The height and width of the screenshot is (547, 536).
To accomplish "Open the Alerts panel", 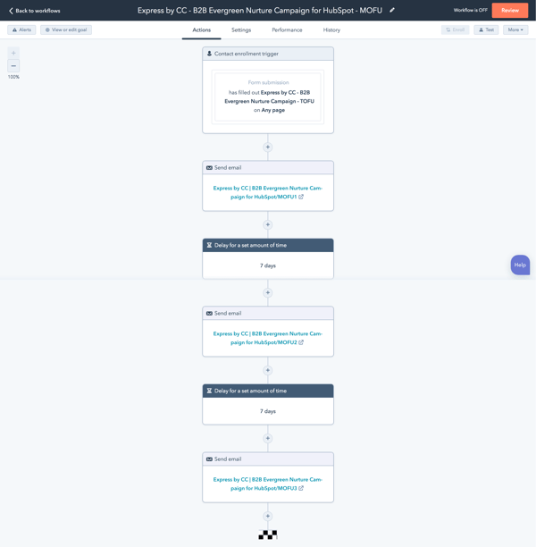I will [21, 30].
